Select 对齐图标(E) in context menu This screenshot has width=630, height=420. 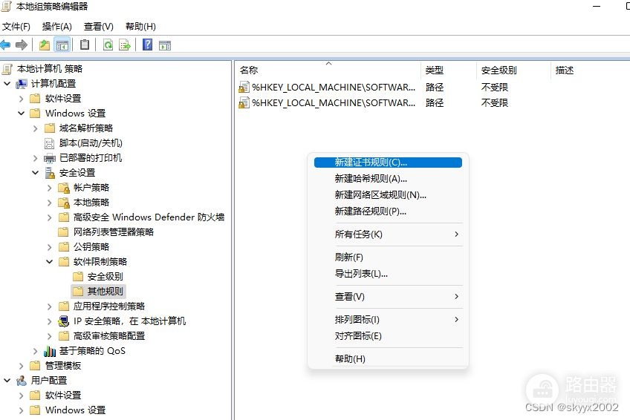click(x=388, y=335)
